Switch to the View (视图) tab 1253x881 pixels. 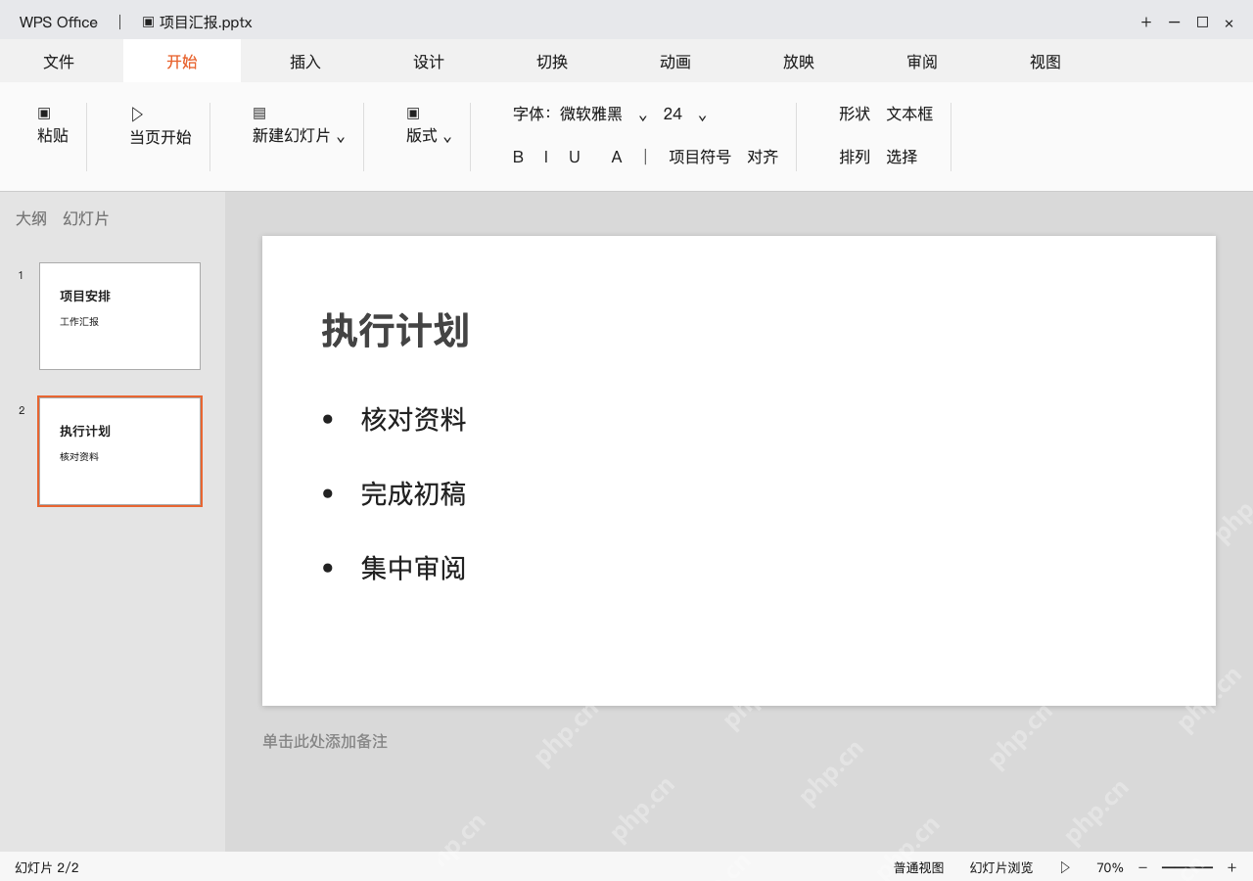point(1045,62)
